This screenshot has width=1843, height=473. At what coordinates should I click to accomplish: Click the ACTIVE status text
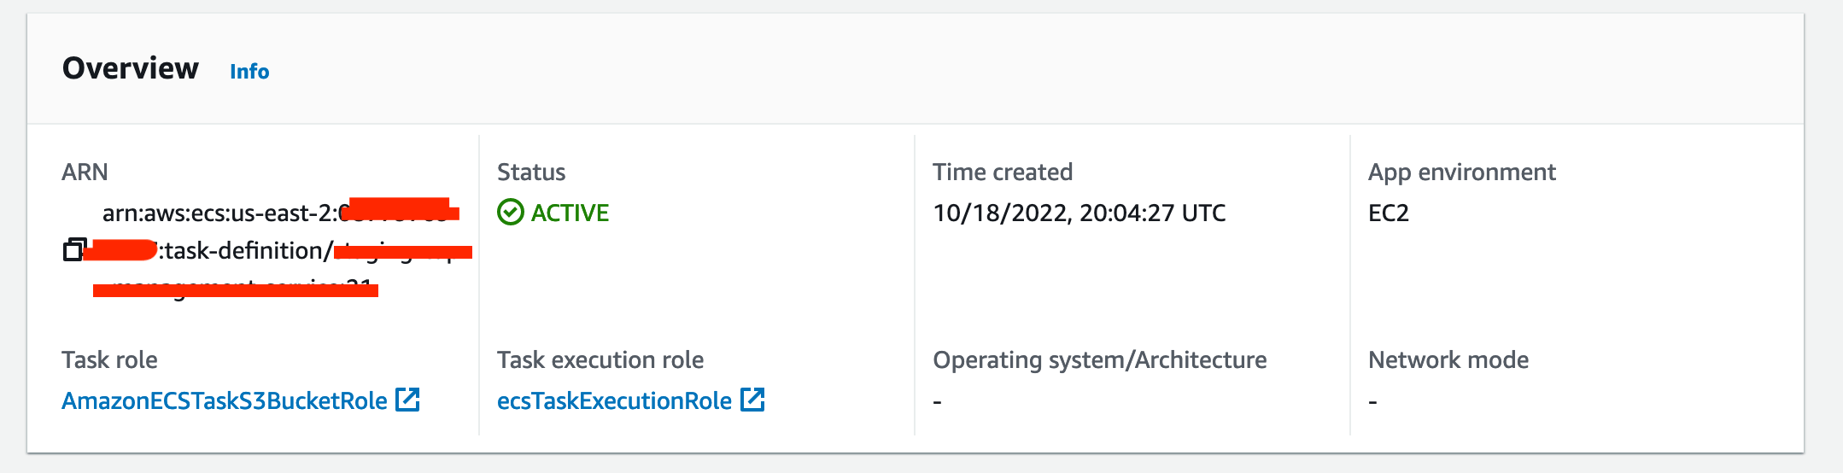click(570, 213)
